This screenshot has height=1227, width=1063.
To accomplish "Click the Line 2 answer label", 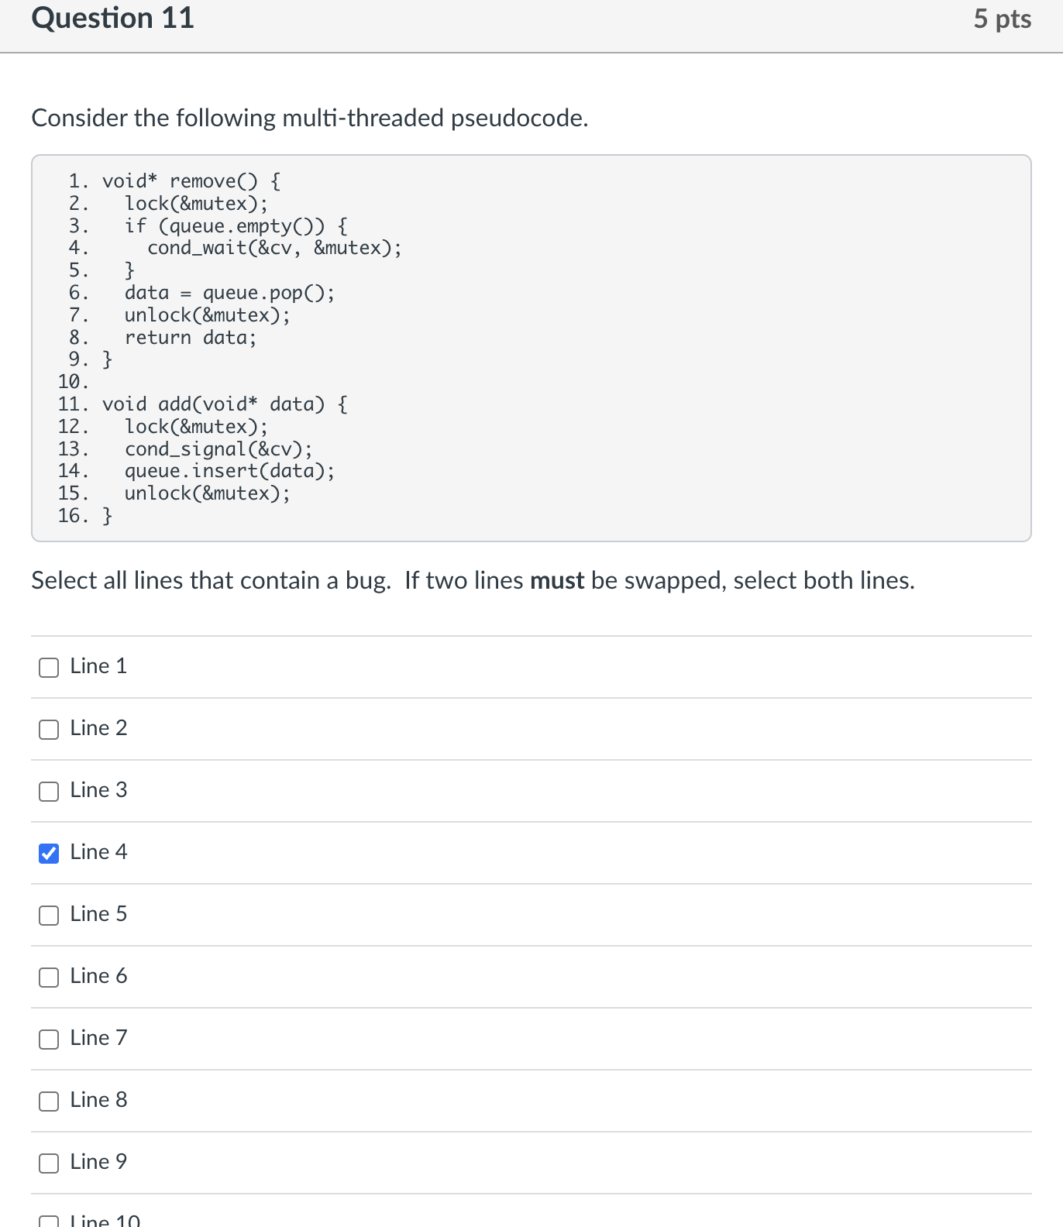I will point(98,729).
